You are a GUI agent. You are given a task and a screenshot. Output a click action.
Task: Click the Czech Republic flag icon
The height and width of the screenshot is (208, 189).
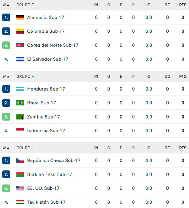click(20, 161)
